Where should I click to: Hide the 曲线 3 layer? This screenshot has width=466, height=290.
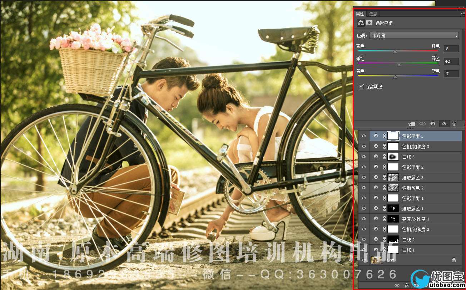(x=364, y=157)
